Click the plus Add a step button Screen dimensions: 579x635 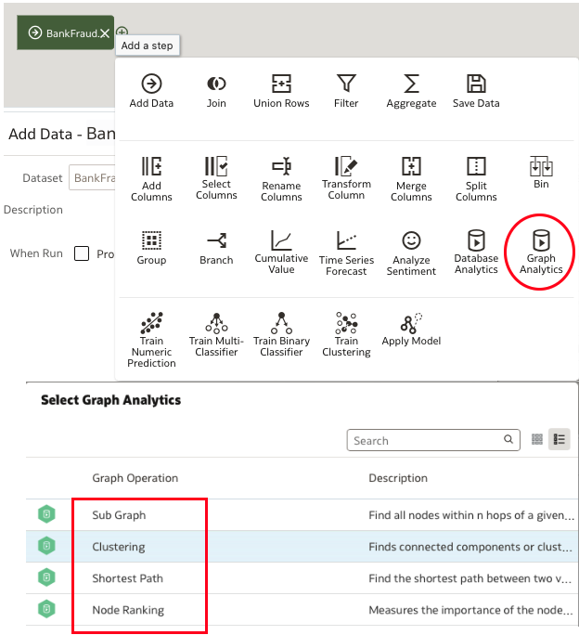(122, 32)
